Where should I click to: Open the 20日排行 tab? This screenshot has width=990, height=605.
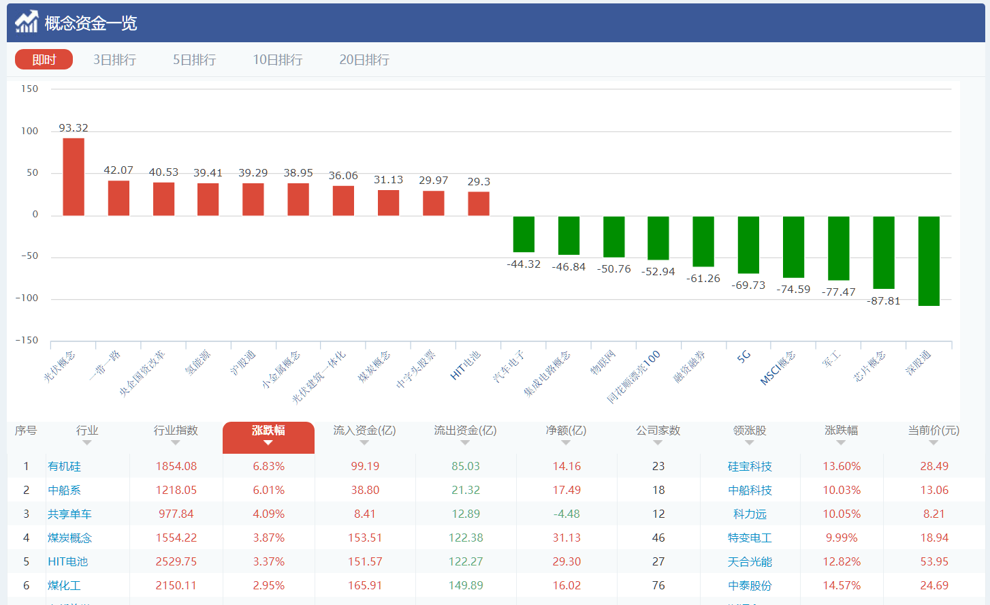tap(364, 60)
